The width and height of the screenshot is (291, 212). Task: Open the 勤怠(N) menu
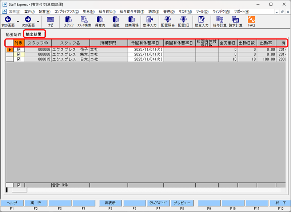pyautogui.click(x=89, y=12)
